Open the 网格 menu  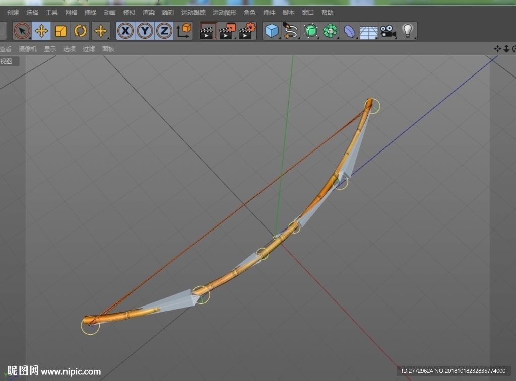(71, 13)
